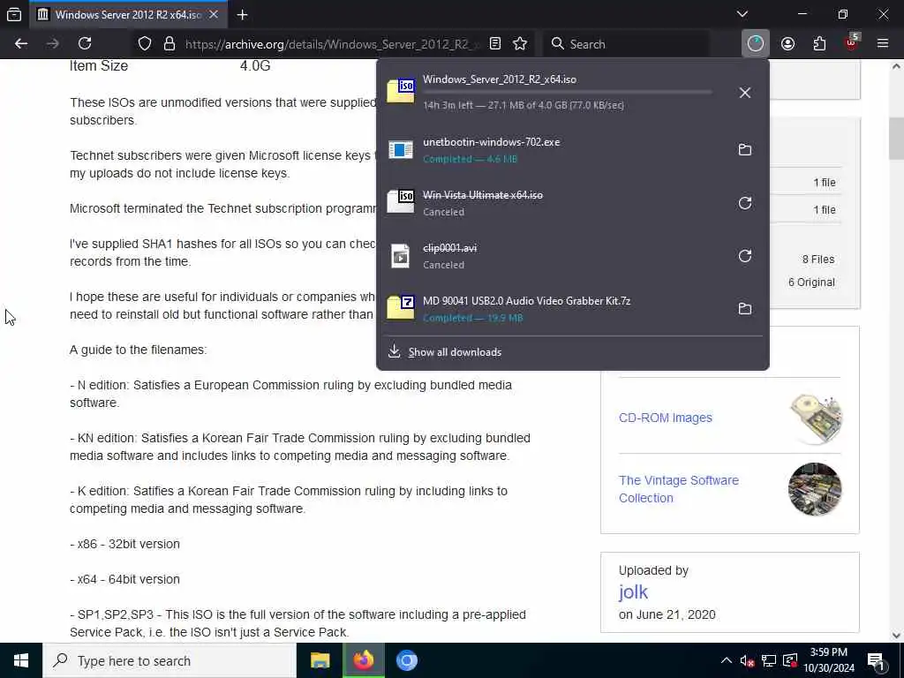
Task: Cancel the Windows_Server_2012_R2_x64.iso download
Action: (745, 93)
